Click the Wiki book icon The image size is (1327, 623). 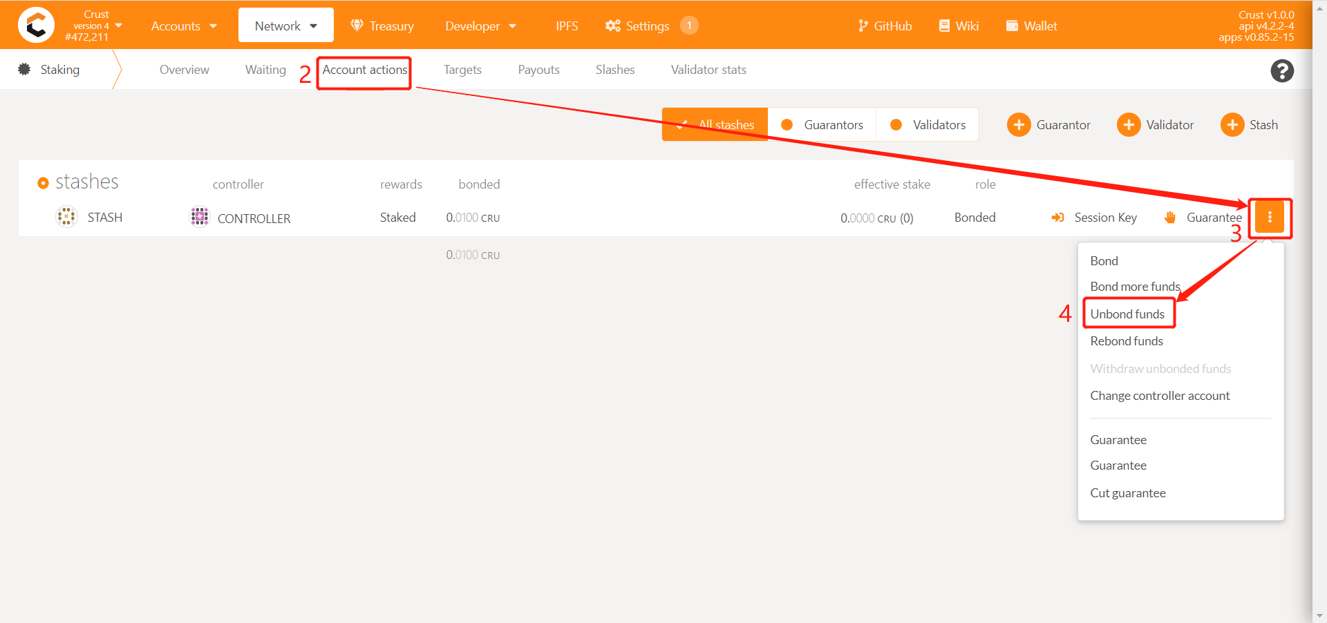point(944,26)
